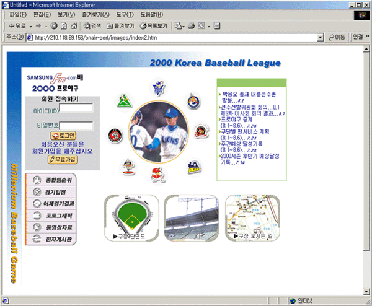Open the View (보기) menu
The height and width of the screenshot is (306, 372).
tap(66, 15)
